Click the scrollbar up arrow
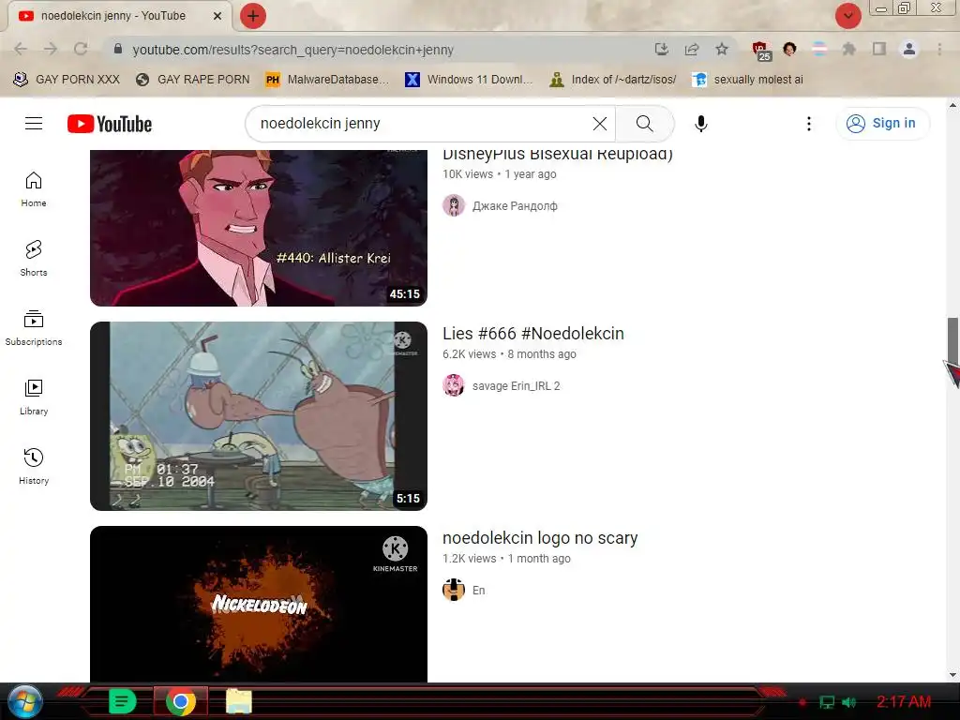Screen dimensions: 960x720 [x=952, y=105]
